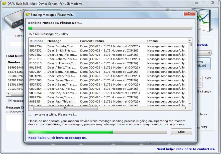Stop the message sending process
Image resolution: width=221 pixels, height=154 pixels.
[x=181, y=132]
